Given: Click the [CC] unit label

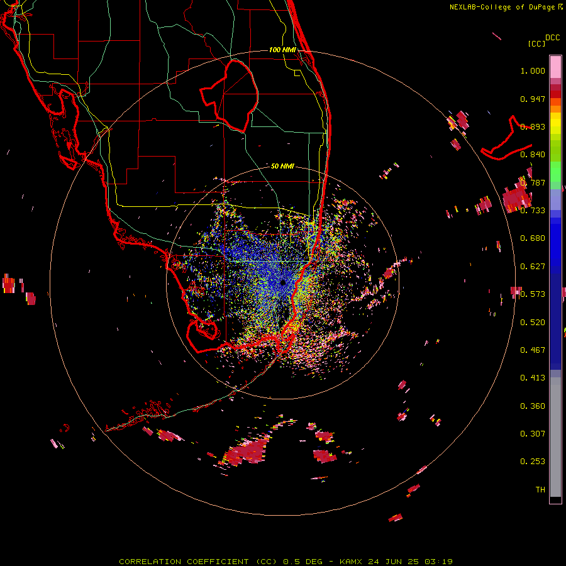Looking at the screenshot, I should coord(537,43).
